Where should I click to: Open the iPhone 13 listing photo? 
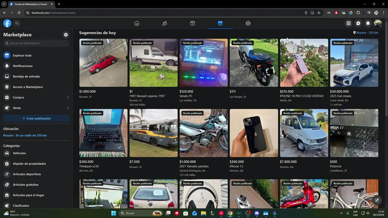[254, 133]
